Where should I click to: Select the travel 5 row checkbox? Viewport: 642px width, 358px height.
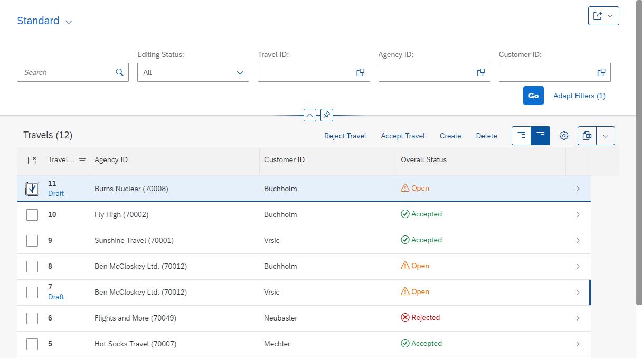(x=32, y=344)
